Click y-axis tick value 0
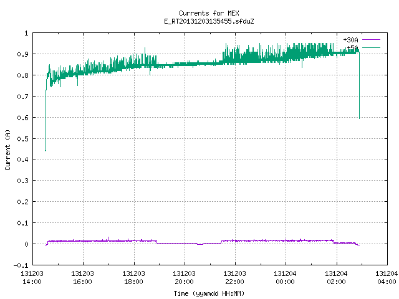The image size is (399, 299). coord(26,244)
